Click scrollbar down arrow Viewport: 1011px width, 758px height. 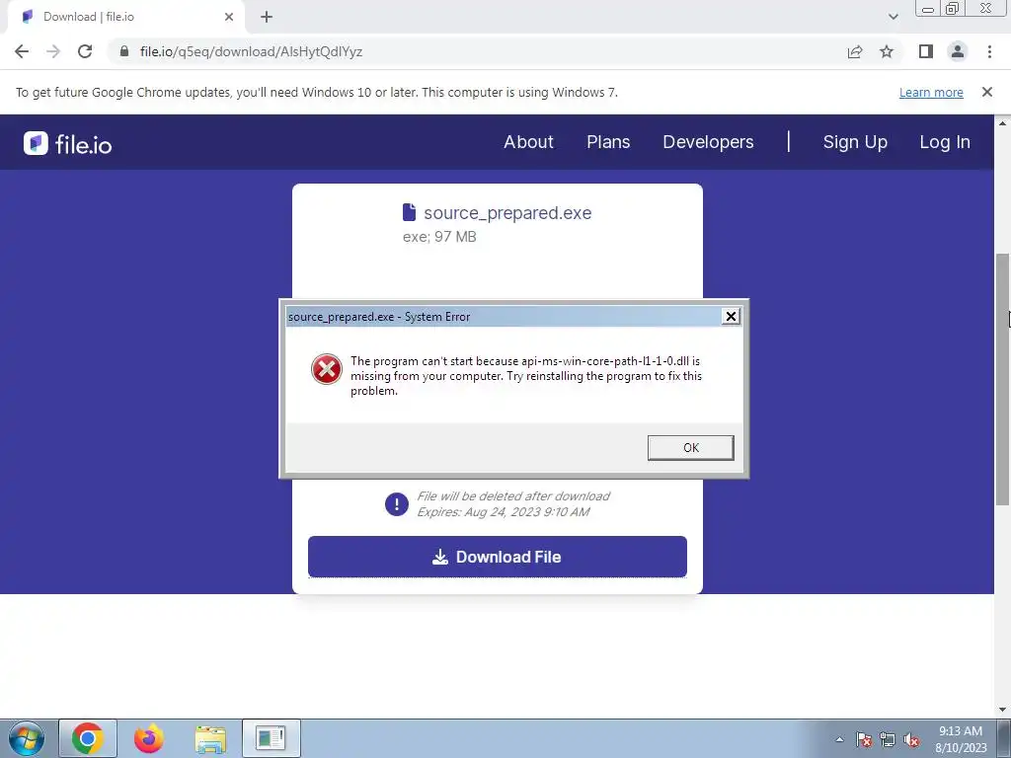tap(1002, 711)
